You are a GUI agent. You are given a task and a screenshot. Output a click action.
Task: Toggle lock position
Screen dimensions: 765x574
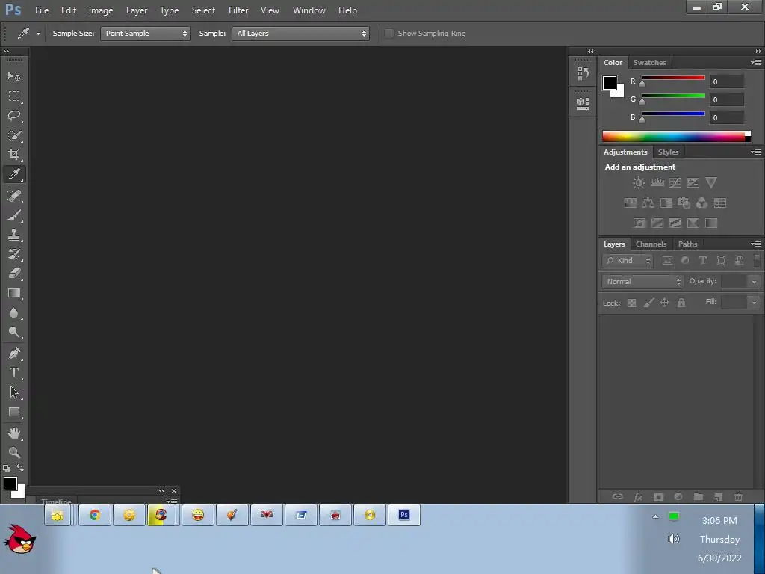(664, 303)
